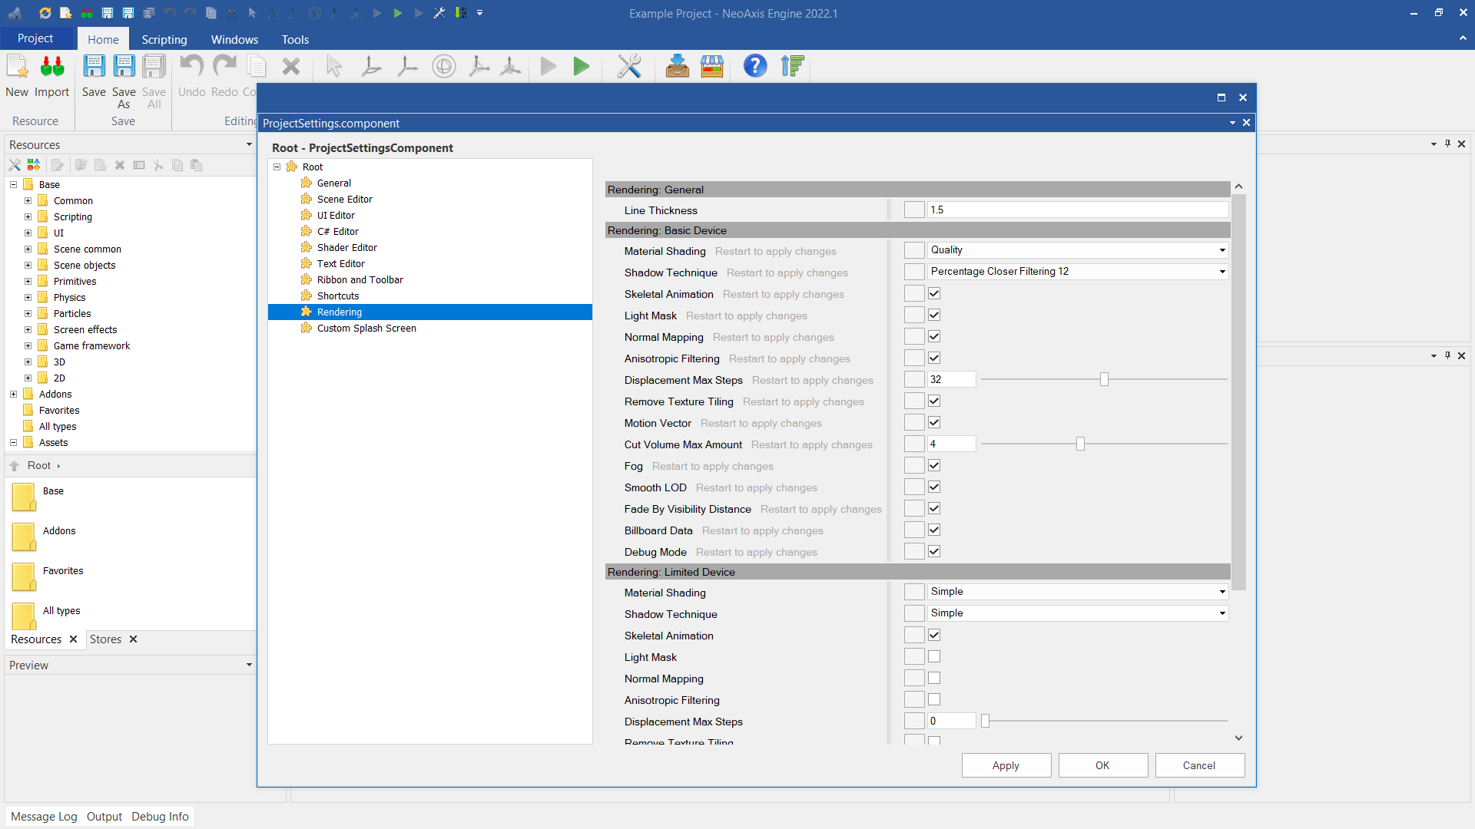The image size is (1475, 829).
Task: Click the Apply button
Action: pos(1006,765)
